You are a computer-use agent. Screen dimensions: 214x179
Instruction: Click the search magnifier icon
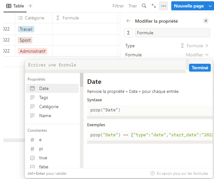tap(144, 6)
